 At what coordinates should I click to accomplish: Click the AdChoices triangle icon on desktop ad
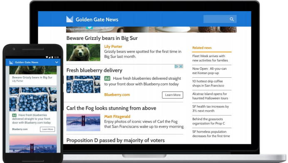point(176,66)
